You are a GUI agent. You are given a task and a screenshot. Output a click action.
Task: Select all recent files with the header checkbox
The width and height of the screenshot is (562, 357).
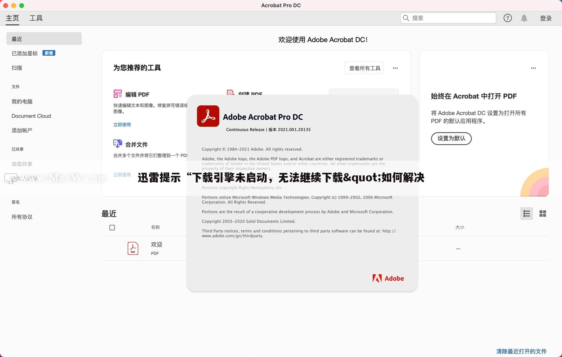point(112,227)
